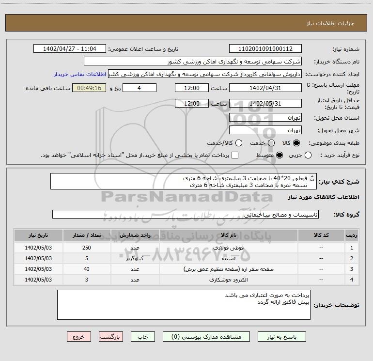The width and height of the screenshot is (373, 361).
Task: Click the کد کالا column header
Action: 321,235
